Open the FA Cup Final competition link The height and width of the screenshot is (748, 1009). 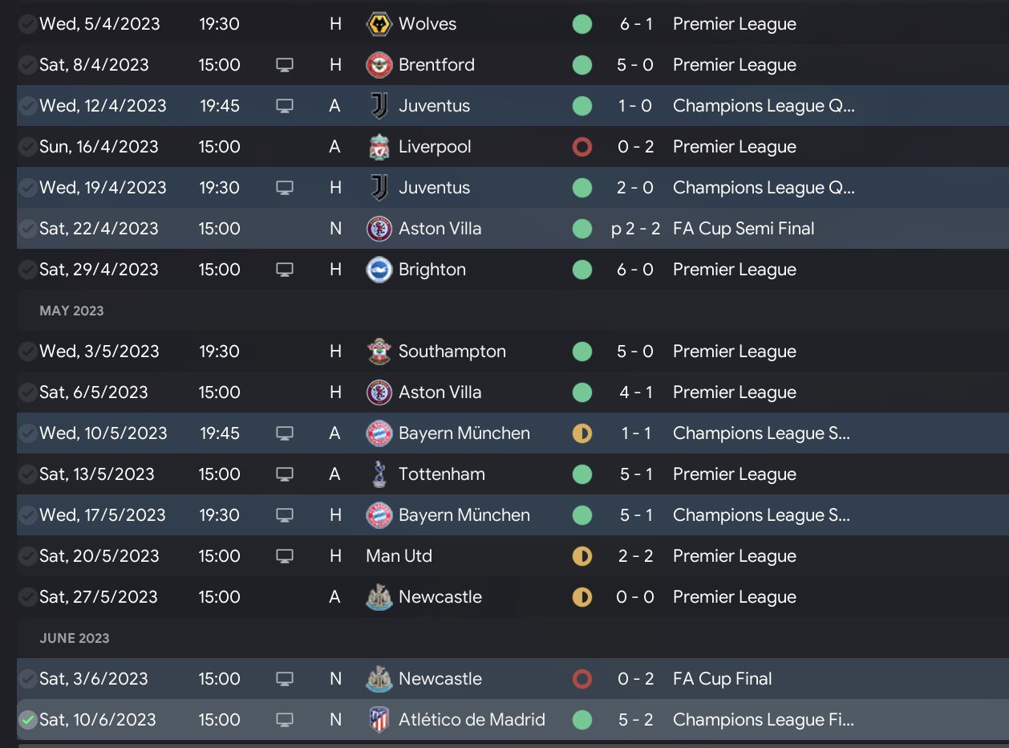click(722, 679)
